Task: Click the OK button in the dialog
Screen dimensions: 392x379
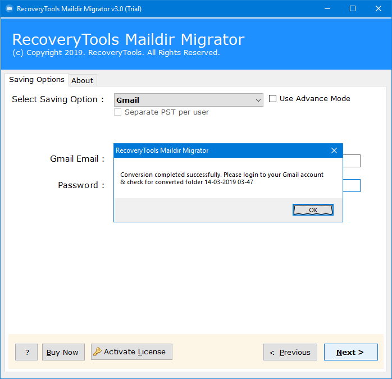Action: coord(313,210)
